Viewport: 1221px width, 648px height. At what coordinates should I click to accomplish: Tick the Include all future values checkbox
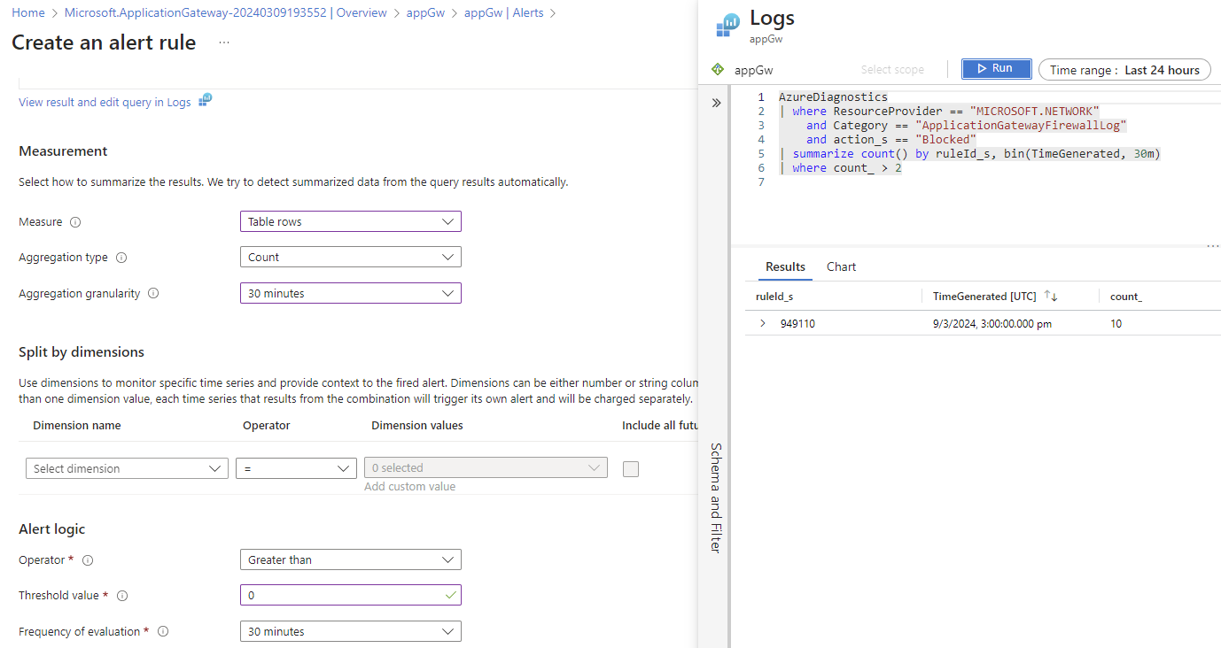[x=631, y=469]
